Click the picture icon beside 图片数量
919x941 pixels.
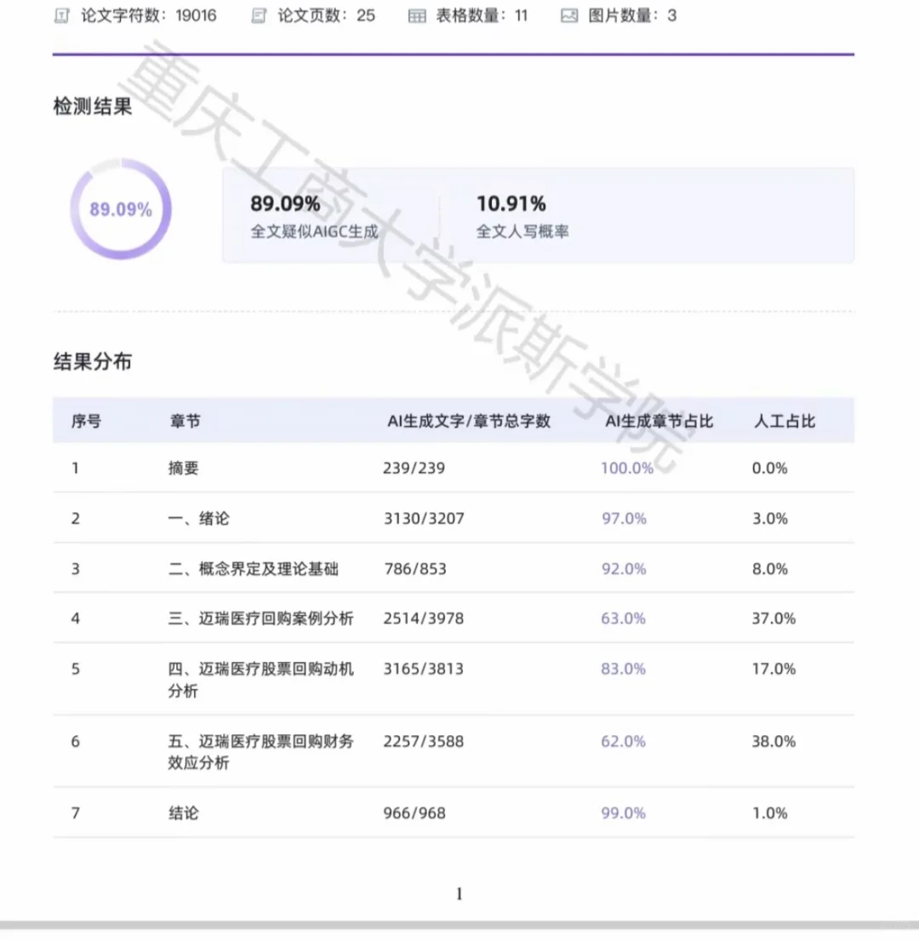(x=569, y=15)
